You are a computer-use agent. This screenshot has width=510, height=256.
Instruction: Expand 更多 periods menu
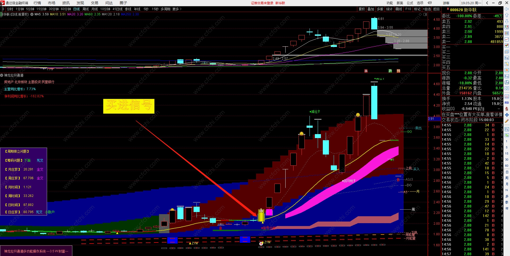point(177,9)
